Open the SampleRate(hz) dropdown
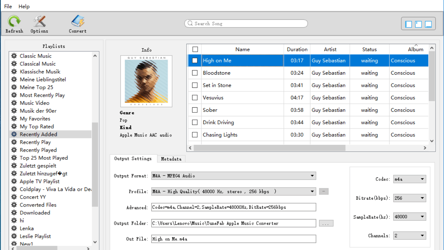This screenshot has height=250, width=444. [x=409, y=217]
